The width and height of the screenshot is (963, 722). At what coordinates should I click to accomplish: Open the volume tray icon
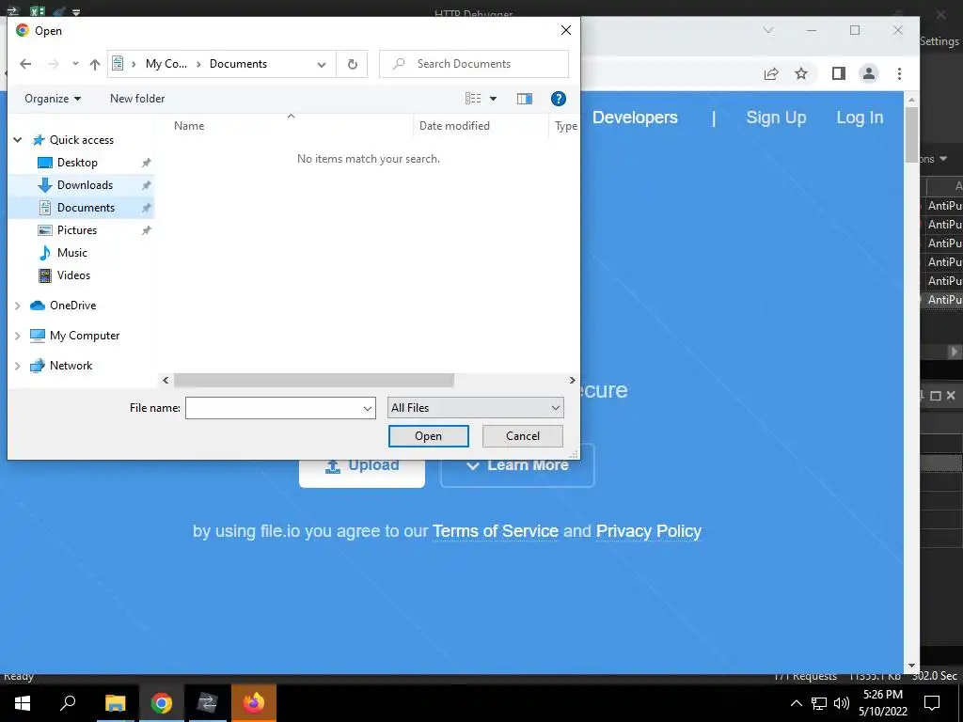[x=842, y=703]
